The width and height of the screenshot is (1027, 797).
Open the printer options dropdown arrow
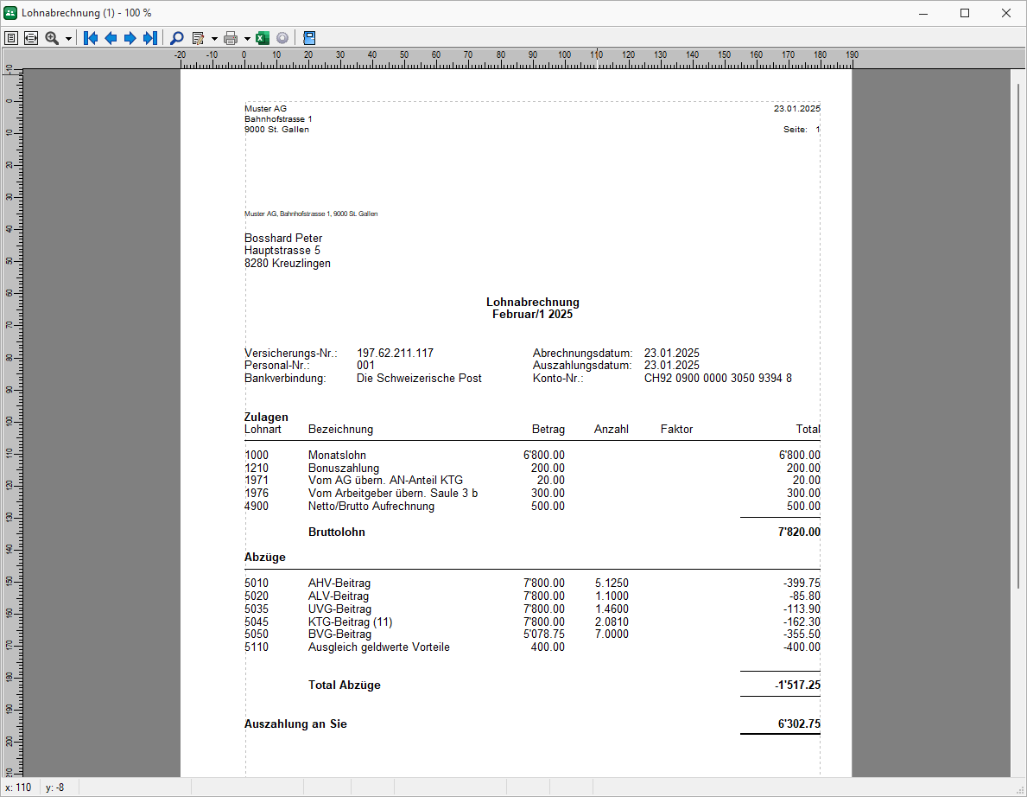coord(247,39)
